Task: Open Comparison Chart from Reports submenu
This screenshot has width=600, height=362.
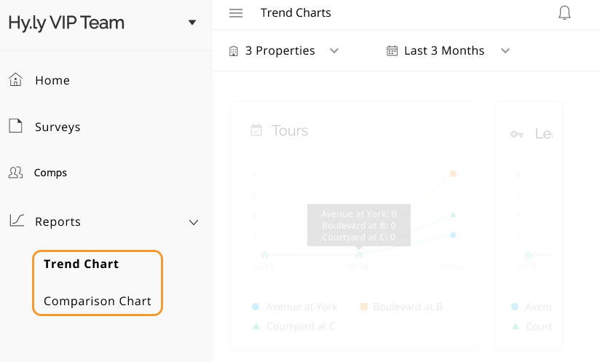Action: click(98, 301)
